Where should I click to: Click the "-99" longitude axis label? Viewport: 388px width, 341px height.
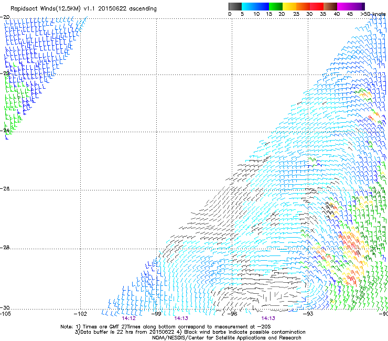[156, 314]
